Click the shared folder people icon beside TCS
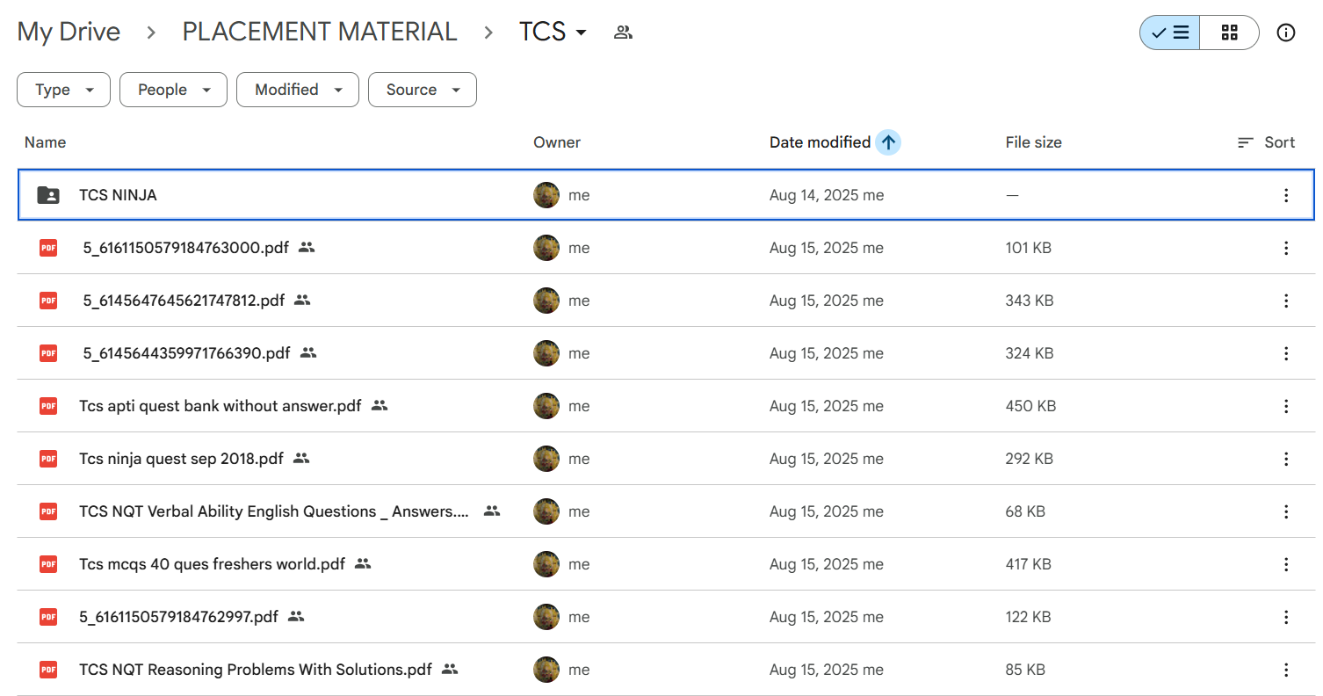This screenshot has height=696, width=1323. 623,33
